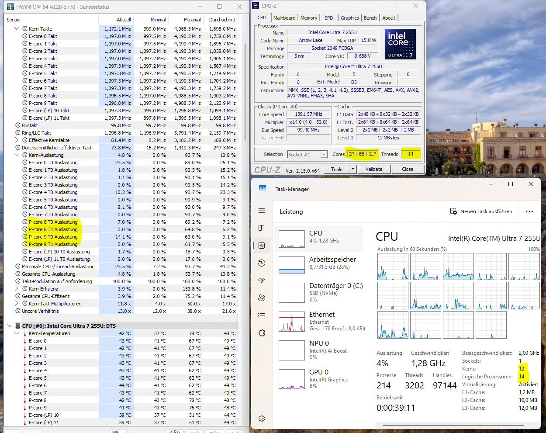
Task: Open the Bench tab in CPU-Z
Action: click(370, 18)
